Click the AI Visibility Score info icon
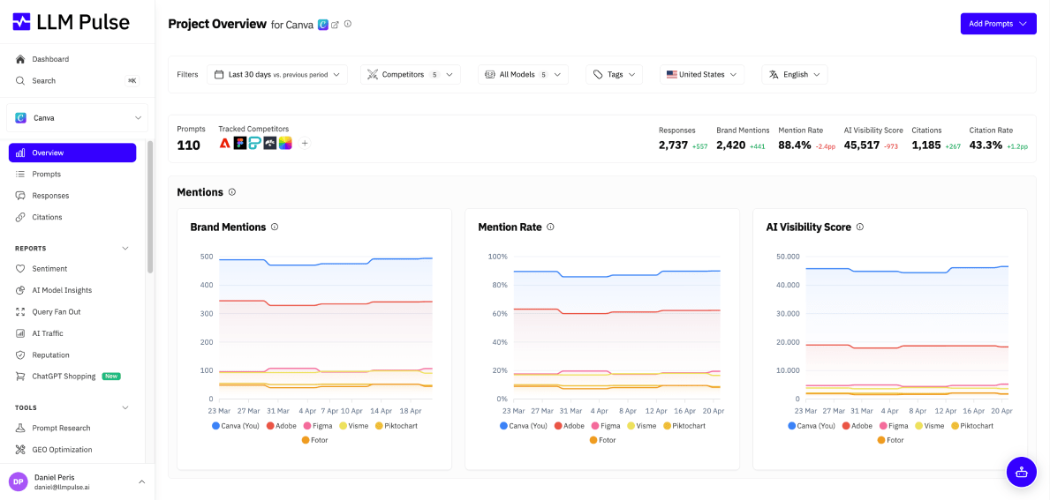The width and height of the screenshot is (1050, 500). [860, 228]
